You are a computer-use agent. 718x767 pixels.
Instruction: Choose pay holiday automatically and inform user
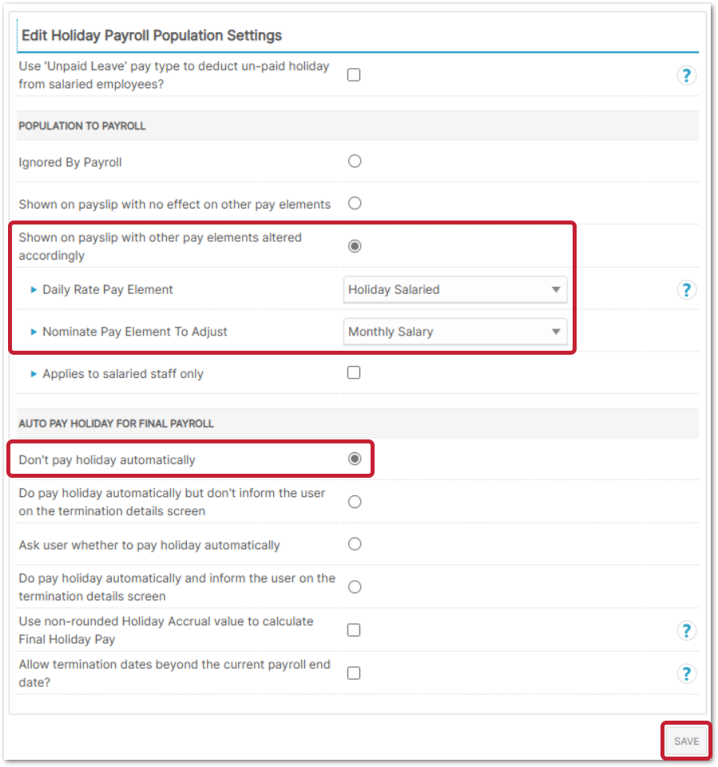[x=355, y=587]
